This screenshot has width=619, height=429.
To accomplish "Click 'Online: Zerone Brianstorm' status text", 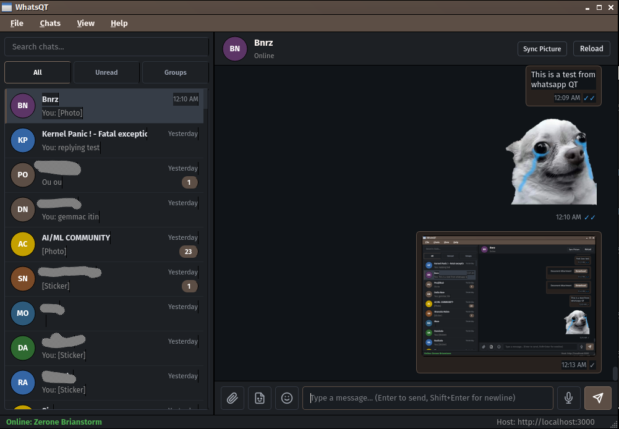I will tap(54, 422).
